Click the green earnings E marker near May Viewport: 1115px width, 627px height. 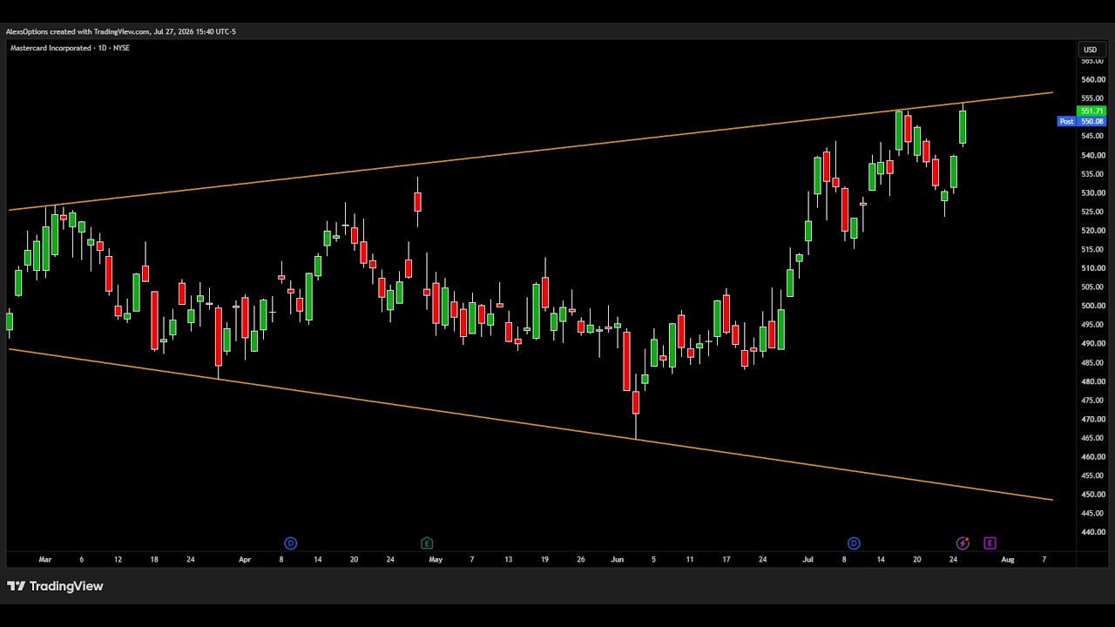pos(427,543)
